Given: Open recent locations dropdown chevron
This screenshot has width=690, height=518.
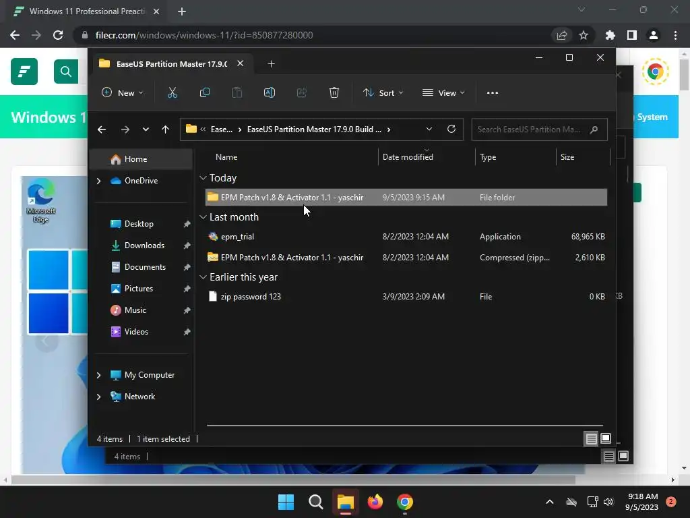Looking at the screenshot, I should pos(146,129).
